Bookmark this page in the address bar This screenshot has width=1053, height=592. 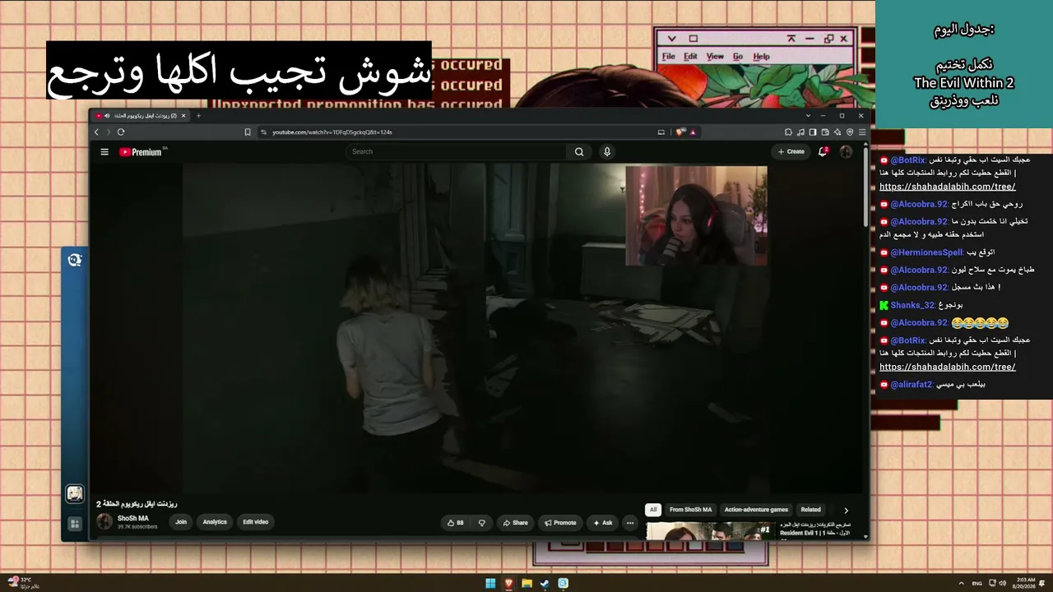[248, 132]
